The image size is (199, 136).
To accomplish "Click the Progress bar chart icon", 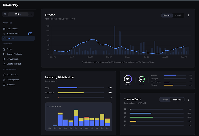I will [x=4, y=38].
